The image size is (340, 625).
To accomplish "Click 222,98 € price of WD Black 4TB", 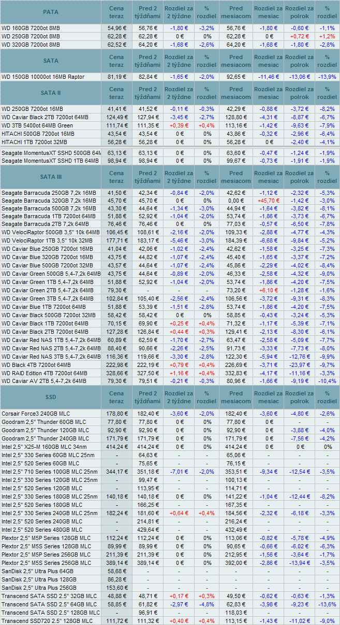I will coord(116,364).
